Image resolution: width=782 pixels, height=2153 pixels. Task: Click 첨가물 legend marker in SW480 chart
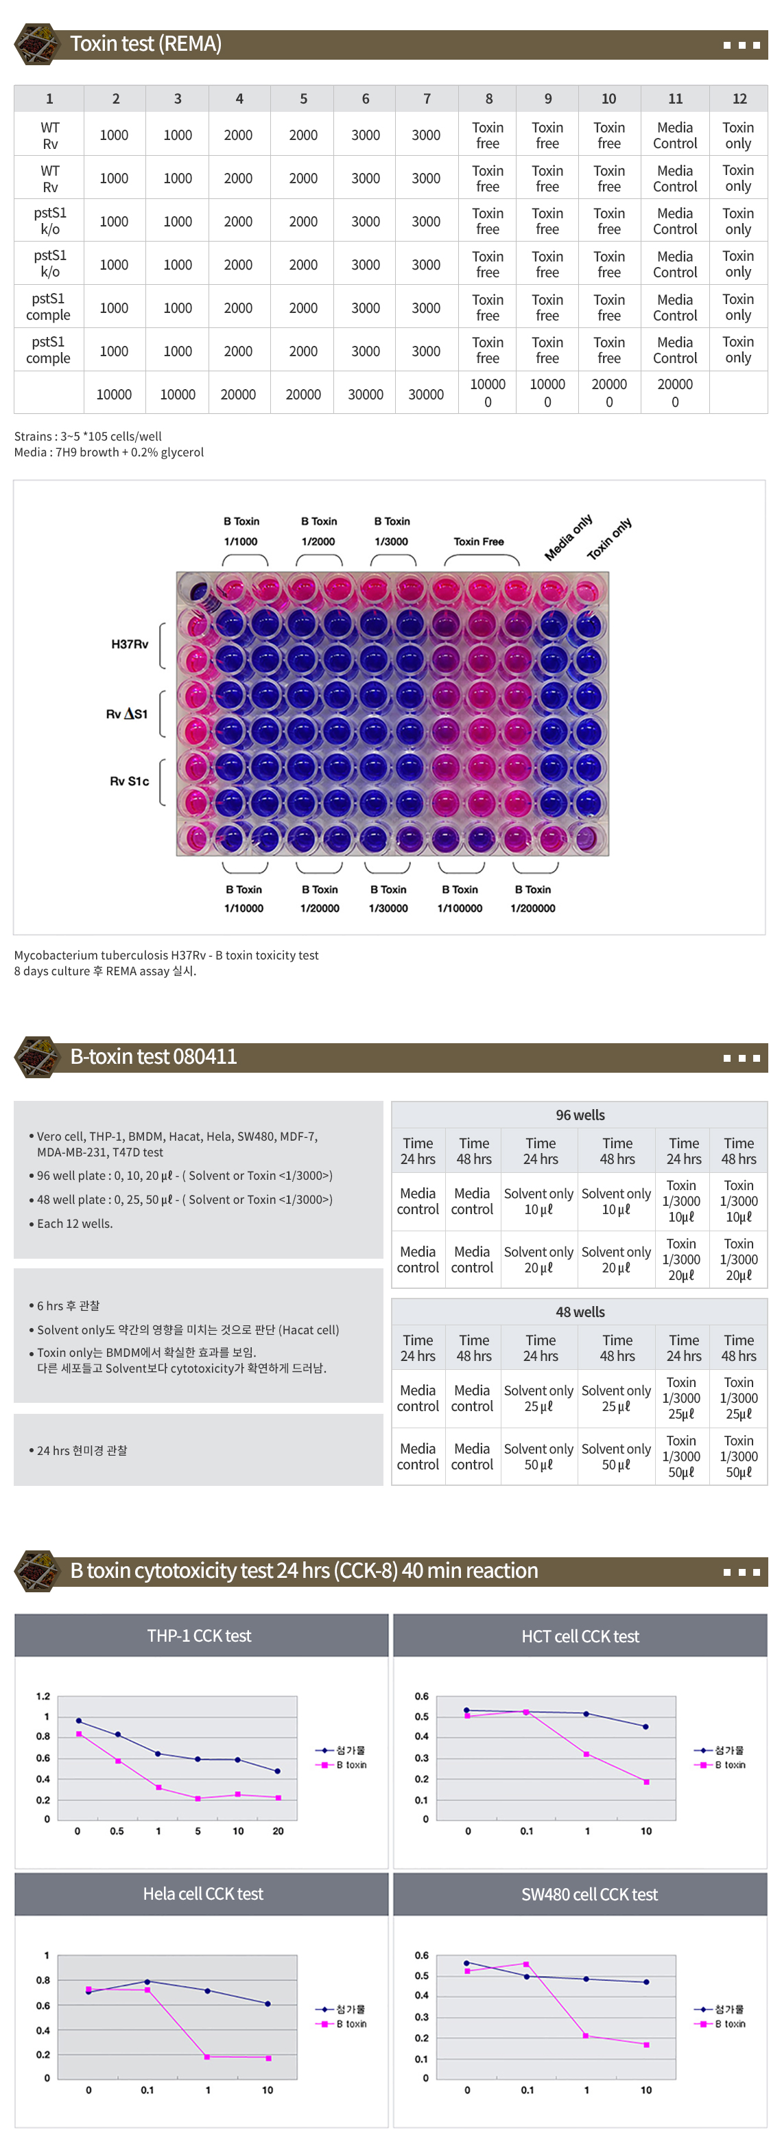tap(704, 2010)
